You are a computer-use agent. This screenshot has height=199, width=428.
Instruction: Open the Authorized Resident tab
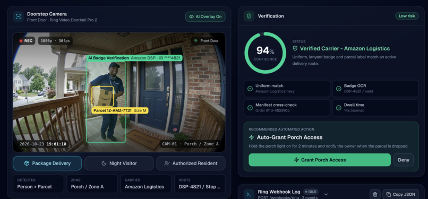tap(191, 163)
